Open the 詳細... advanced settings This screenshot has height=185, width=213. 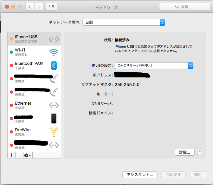tap(184, 152)
